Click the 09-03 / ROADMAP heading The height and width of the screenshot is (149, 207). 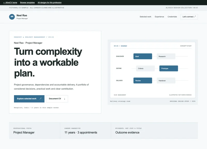[x=120, y=46]
